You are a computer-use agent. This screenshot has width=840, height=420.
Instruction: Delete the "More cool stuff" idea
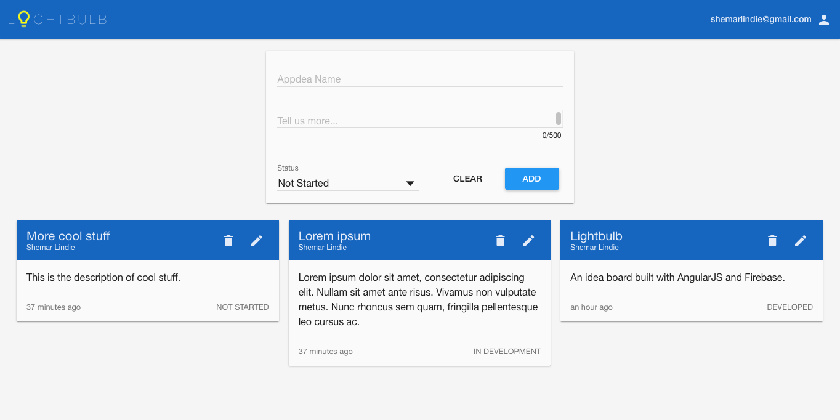click(228, 240)
